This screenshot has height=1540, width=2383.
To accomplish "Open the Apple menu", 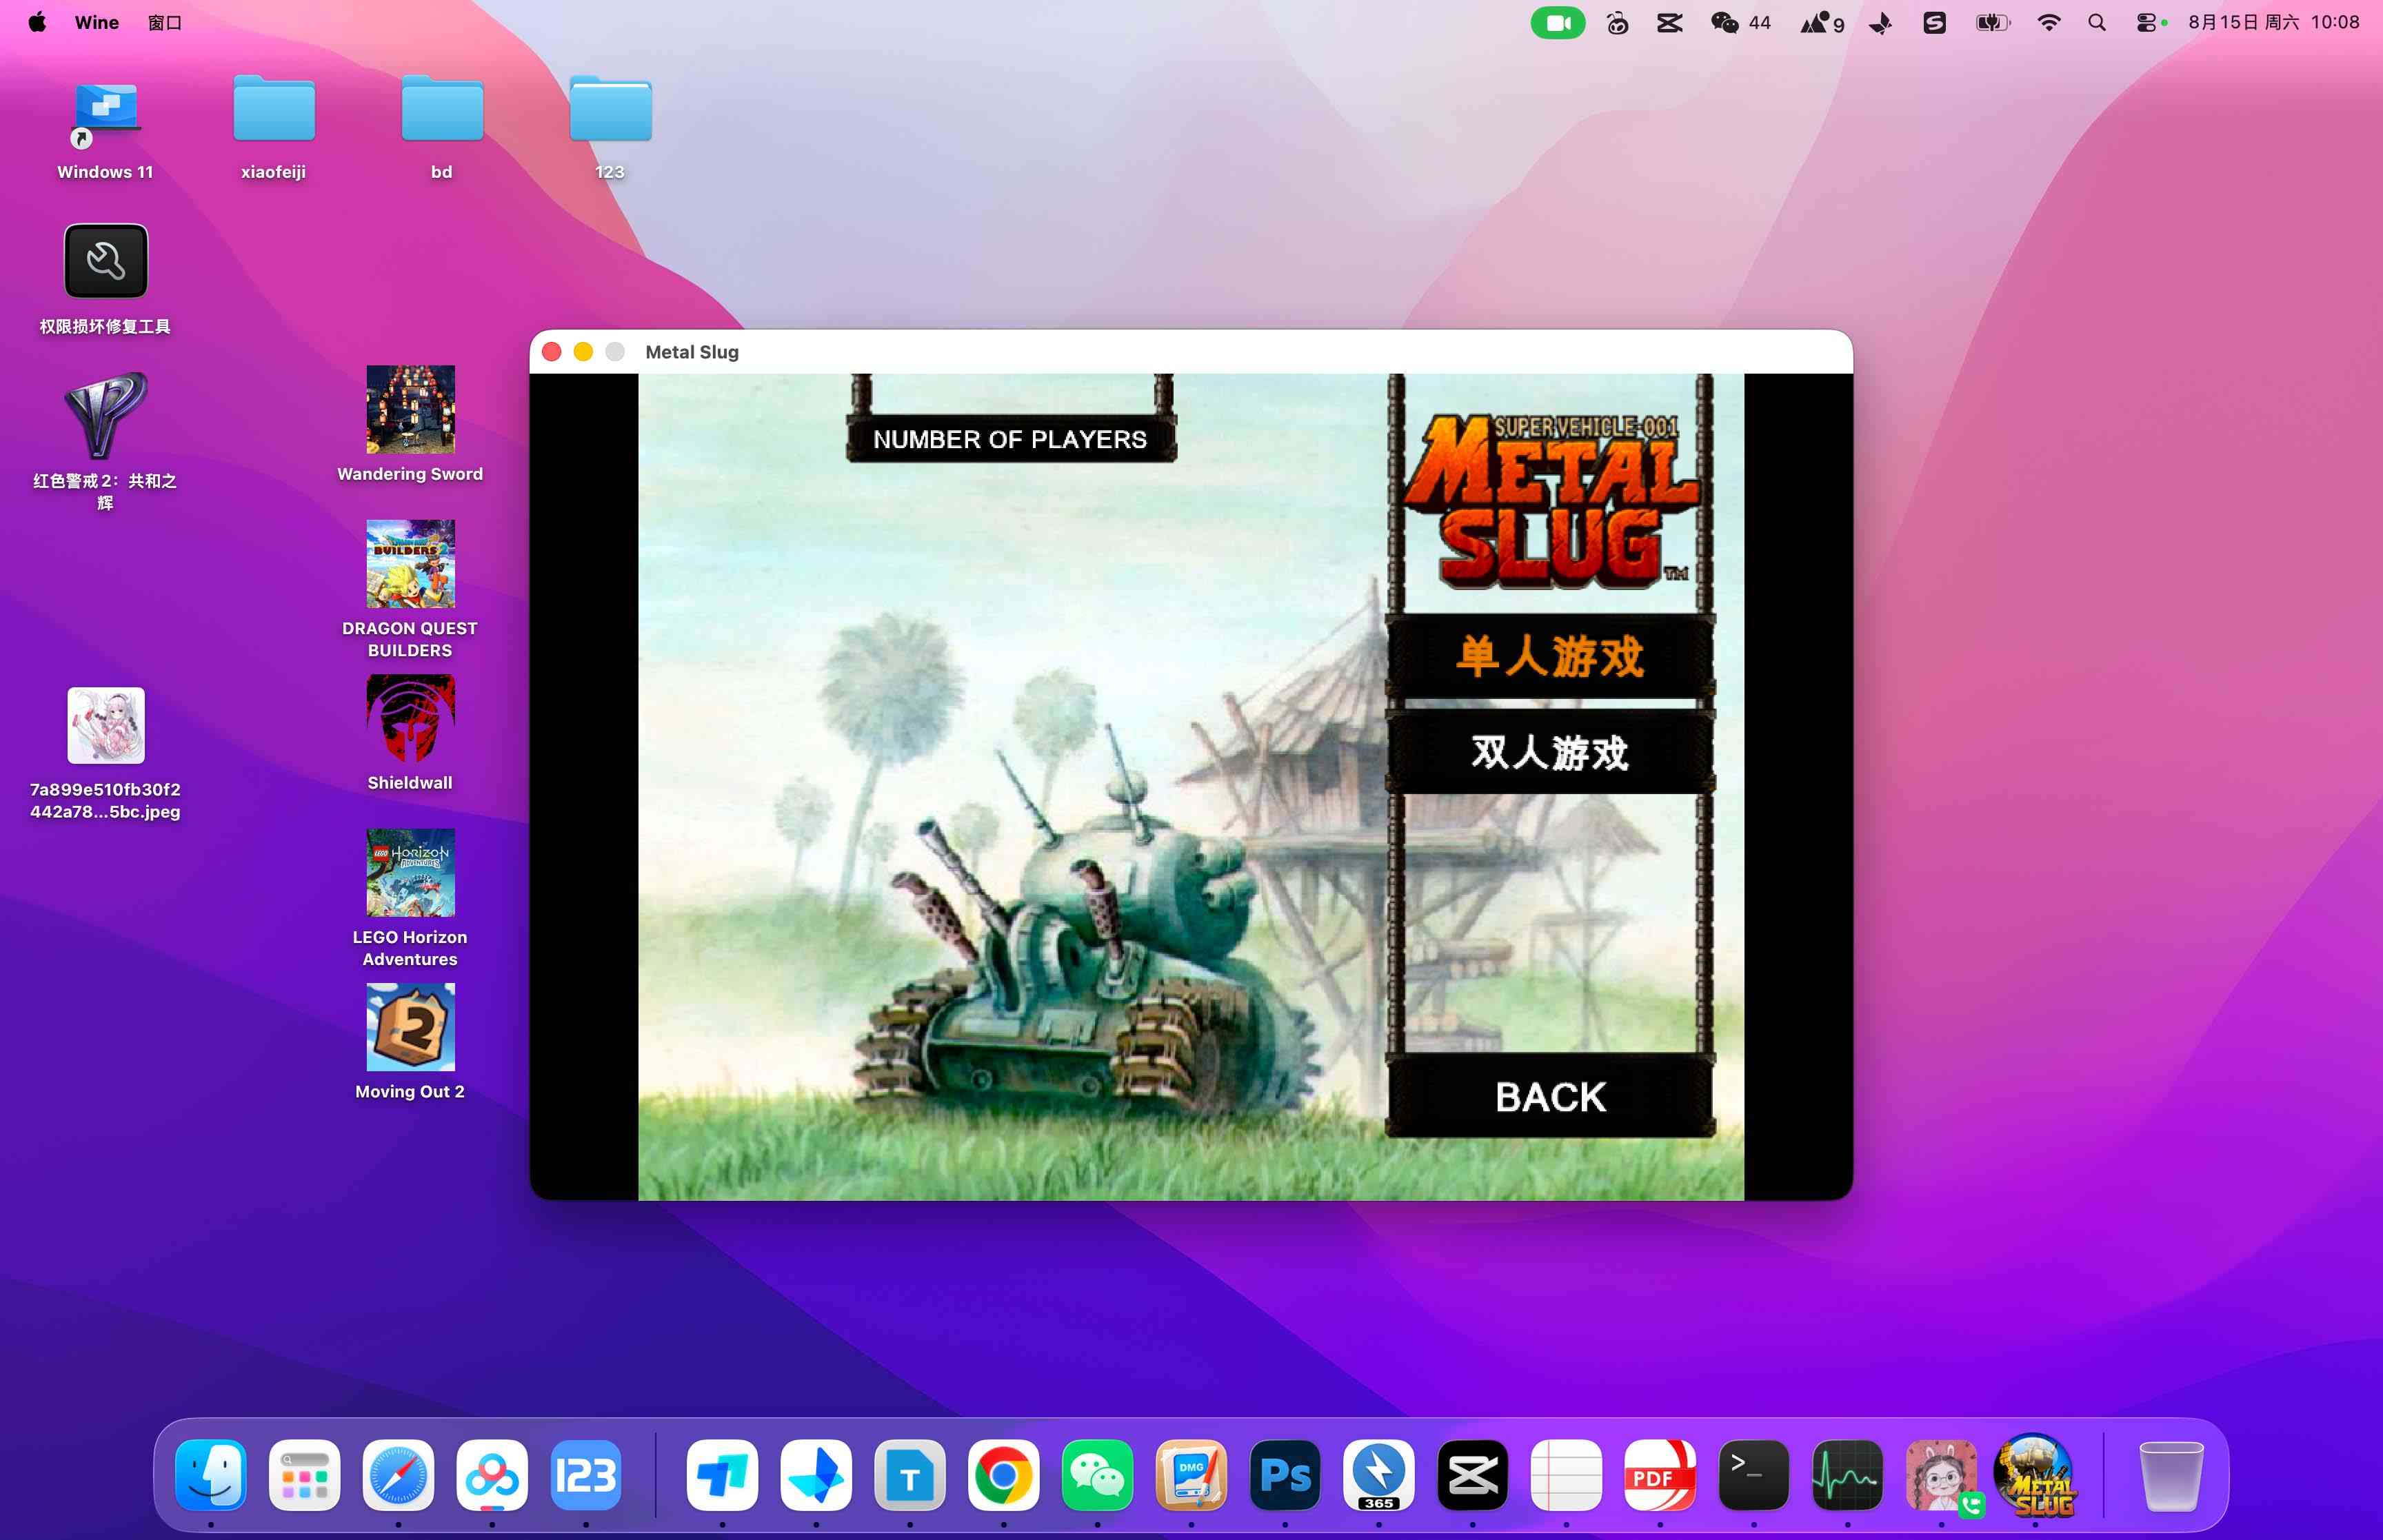I will pyautogui.click(x=37, y=22).
